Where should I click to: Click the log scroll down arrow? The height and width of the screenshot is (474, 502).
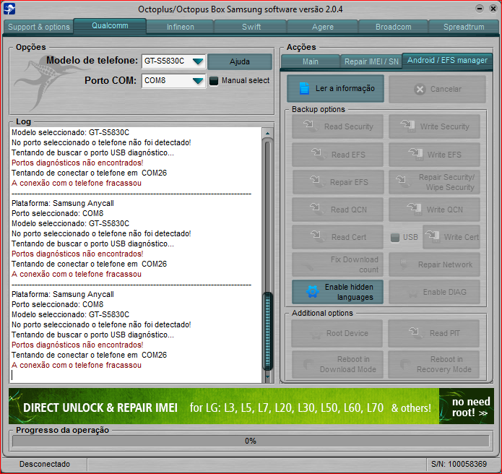click(x=268, y=376)
